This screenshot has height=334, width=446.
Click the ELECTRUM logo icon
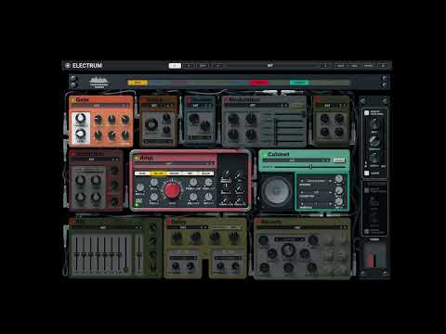click(68, 66)
